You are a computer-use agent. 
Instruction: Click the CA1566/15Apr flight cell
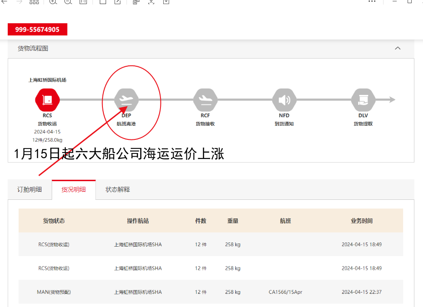pyautogui.click(x=285, y=292)
